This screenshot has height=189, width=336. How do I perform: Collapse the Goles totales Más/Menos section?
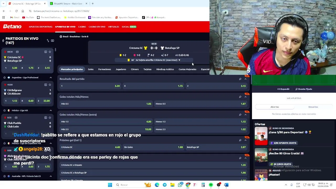click(245, 97)
